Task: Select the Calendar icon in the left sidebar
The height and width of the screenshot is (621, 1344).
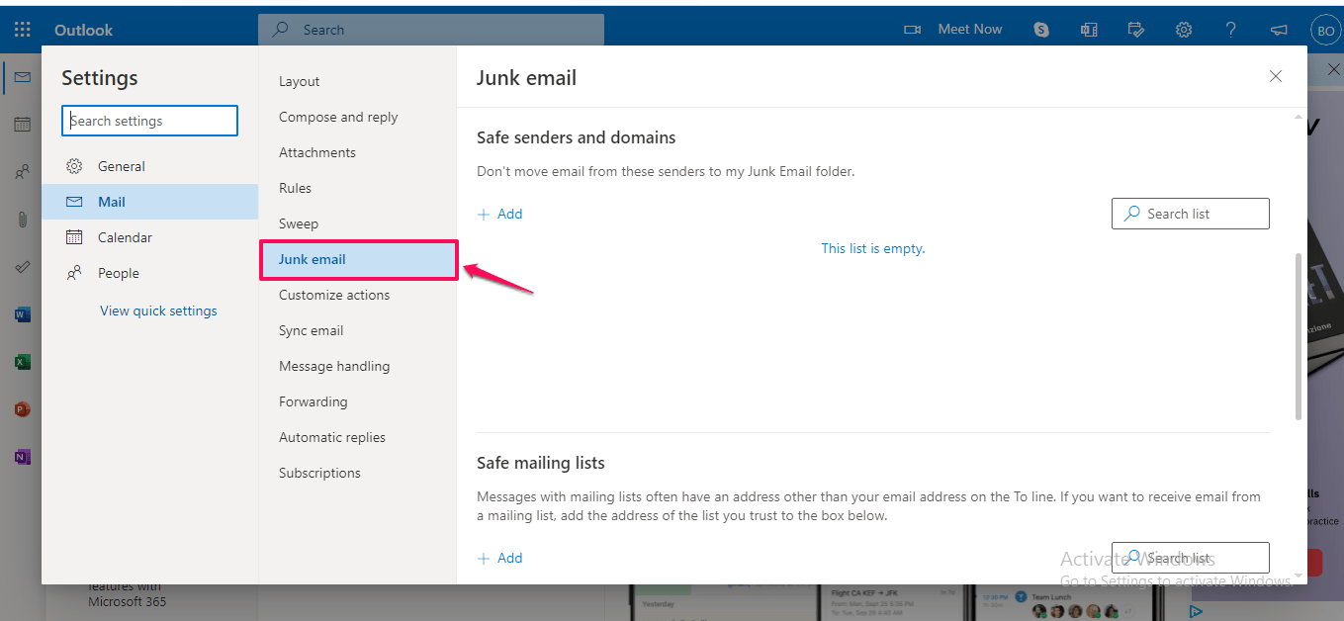Action: pos(22,124)
